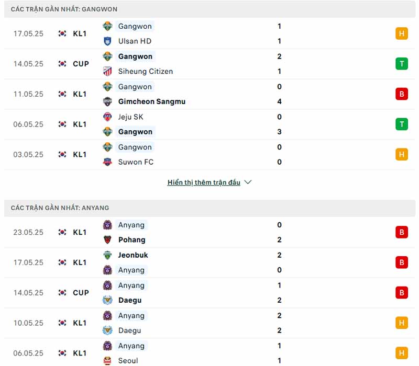
Task: Click the orange H badge for Ulsan HD match
Action: click(x=402, y=33)
